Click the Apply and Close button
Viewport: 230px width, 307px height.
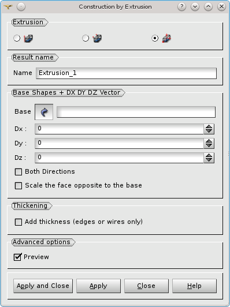[43, 286]
